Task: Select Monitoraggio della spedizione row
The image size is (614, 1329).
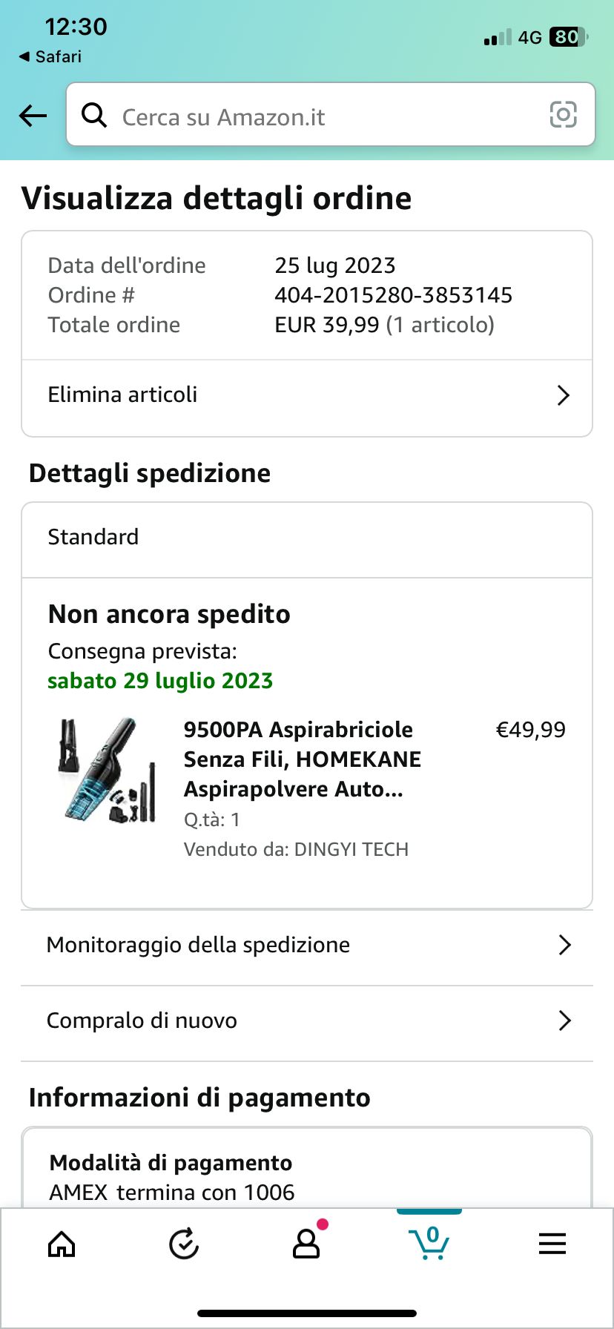Action: tap(199, 945)
